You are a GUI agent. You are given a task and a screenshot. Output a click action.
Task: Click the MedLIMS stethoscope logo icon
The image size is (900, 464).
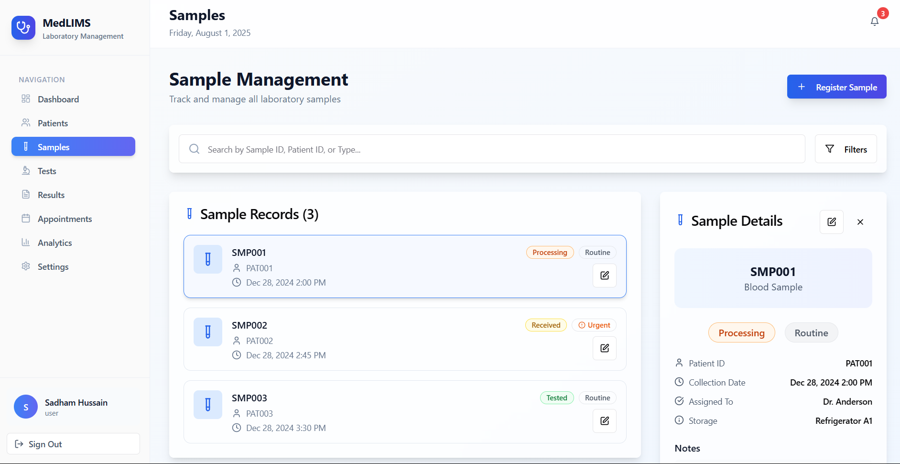pyautogui.click(x=23, y=28)
